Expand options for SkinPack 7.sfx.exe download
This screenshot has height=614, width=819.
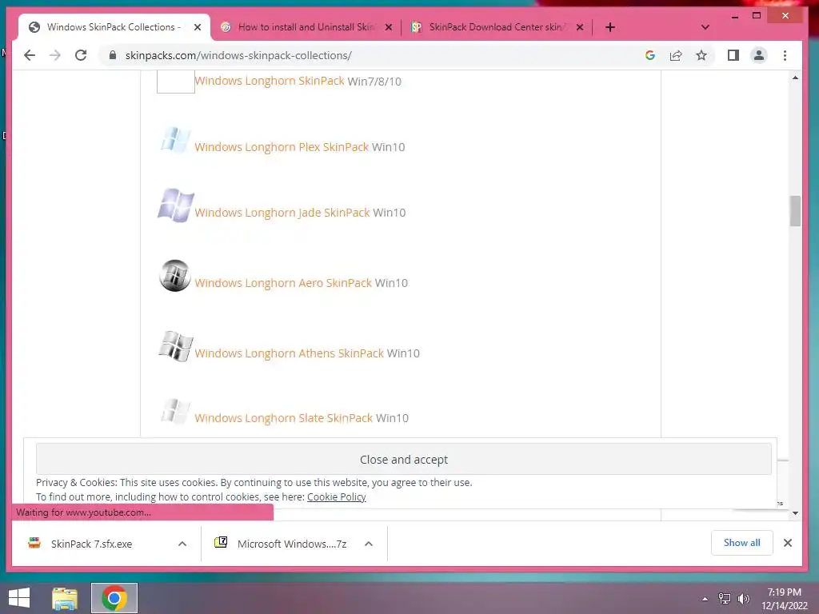(x=182, y=544)
